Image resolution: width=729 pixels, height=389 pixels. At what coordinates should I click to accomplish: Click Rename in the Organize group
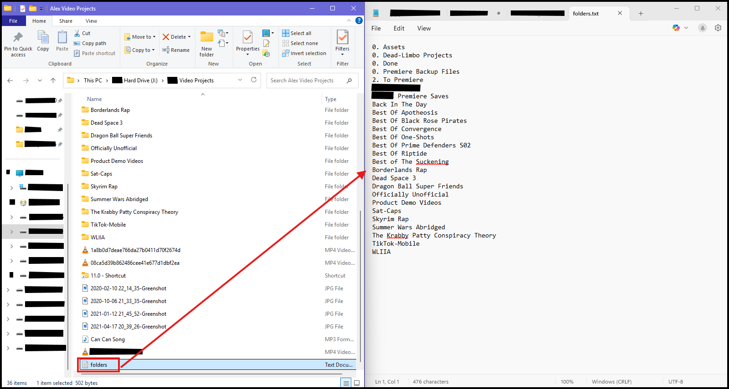tap(176, 50)
